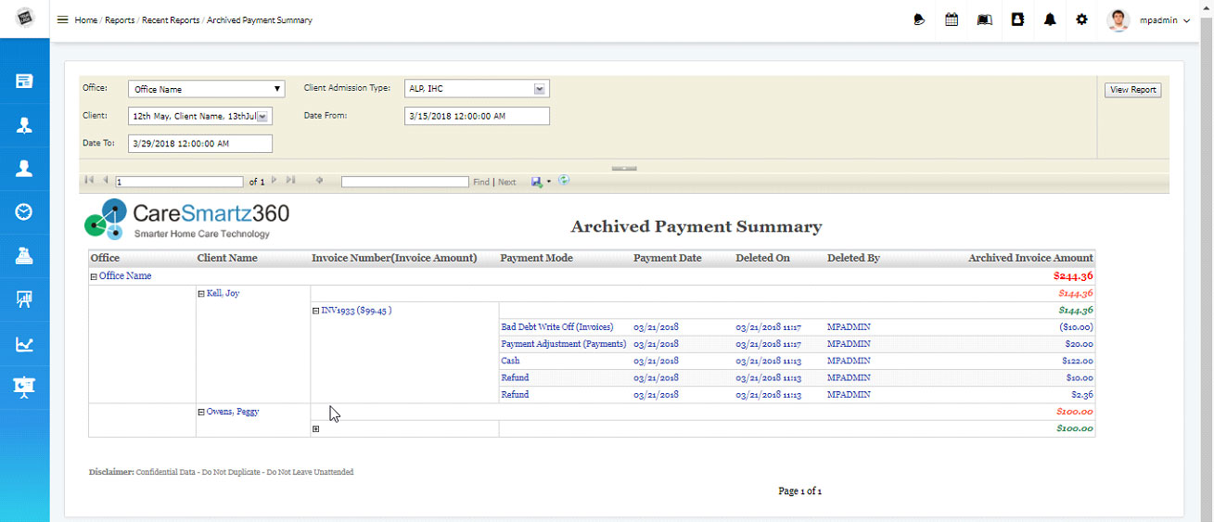Click the line chart icon in sidebar
The image size is (1214, 522).
tap(24, 345)
